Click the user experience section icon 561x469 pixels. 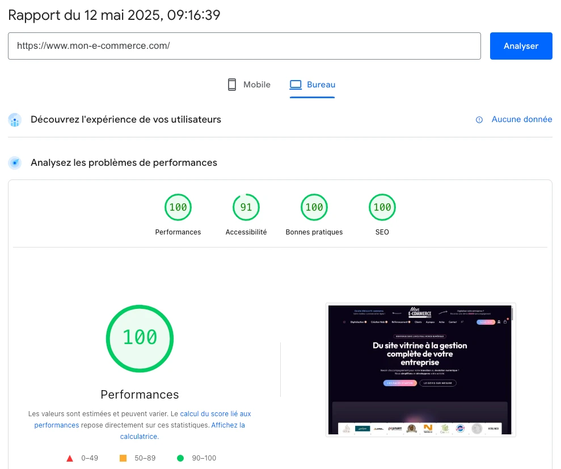15,120
